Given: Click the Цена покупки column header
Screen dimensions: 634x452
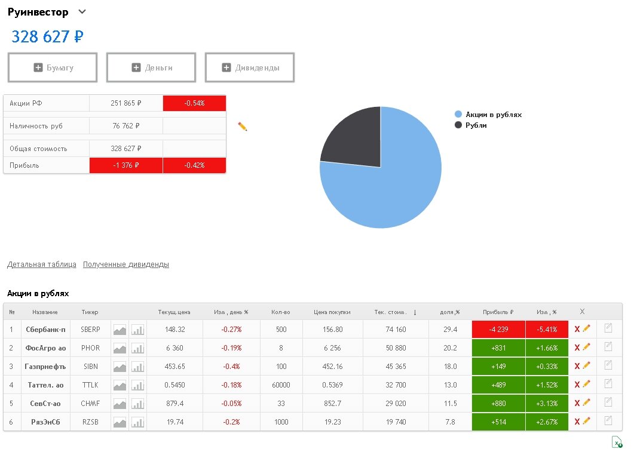Looking at the screenshot, I should [332, 312].
